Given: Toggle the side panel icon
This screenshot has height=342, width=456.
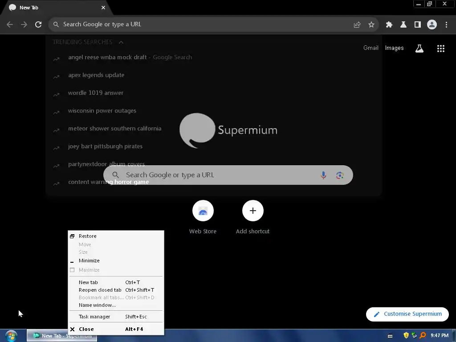Looking at the screenshot, I should tap(418, 25).
